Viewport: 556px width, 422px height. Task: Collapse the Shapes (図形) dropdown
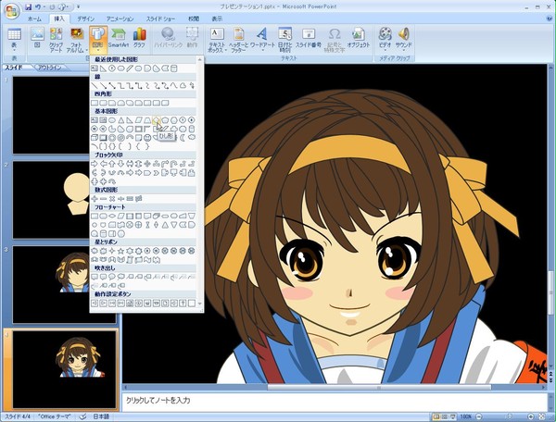click(x=98, y=40)
